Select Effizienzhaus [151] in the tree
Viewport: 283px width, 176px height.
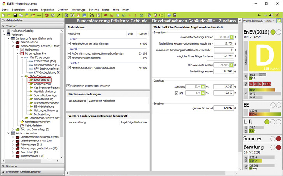coord(45,61)
